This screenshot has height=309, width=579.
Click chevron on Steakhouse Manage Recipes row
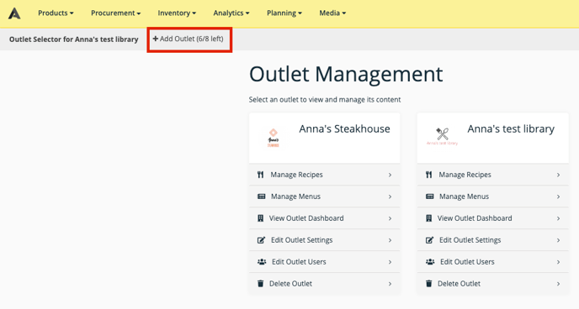click(x=390, y=175)
